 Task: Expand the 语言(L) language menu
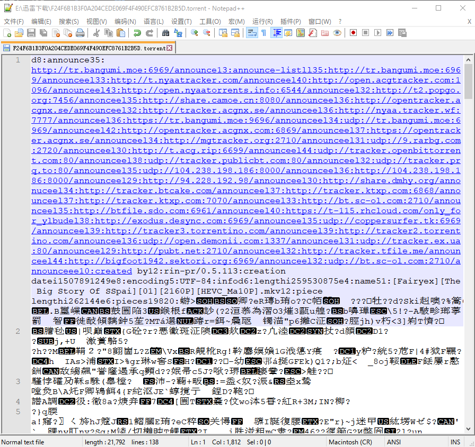(x=154, y=22)
